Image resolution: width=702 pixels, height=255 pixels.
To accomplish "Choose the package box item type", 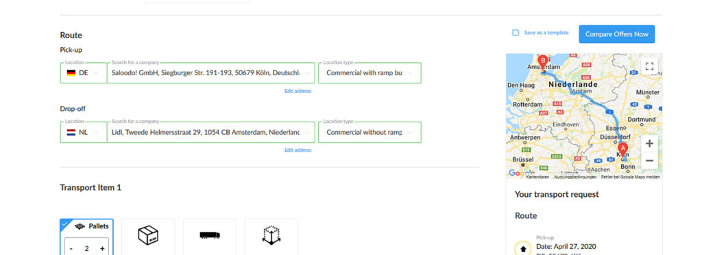I will click(x=148, y=235).
